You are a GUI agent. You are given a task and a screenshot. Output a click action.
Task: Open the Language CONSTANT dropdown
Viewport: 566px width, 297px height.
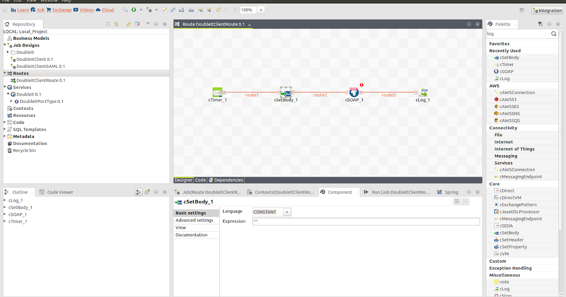(286, 212)
